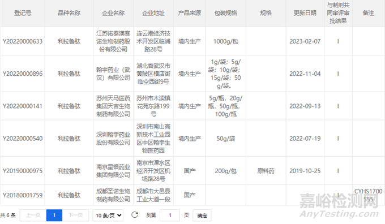
Task: Select registration number Y20220000633 cell
Action: coord(23,41)
